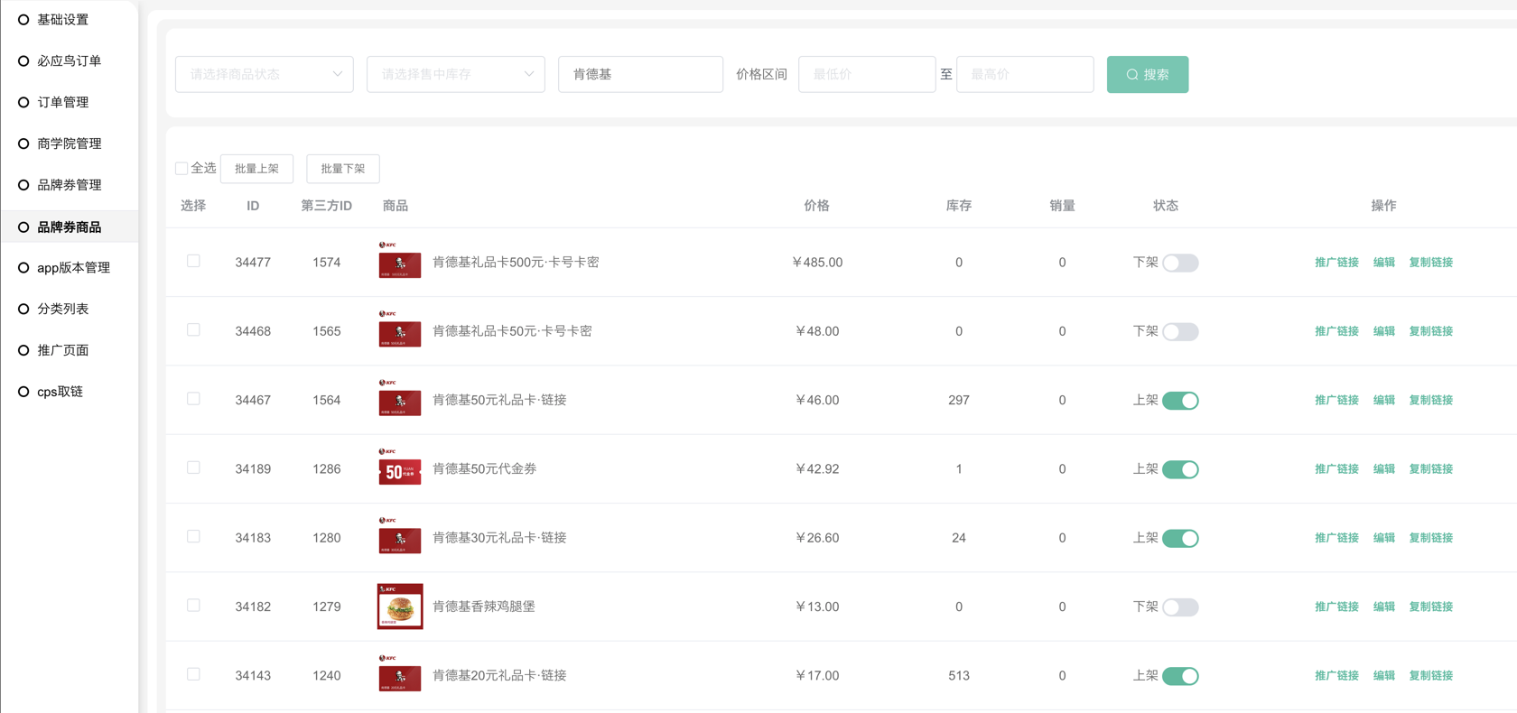Select the checkbox for product 34143

(x=193, y=674)
